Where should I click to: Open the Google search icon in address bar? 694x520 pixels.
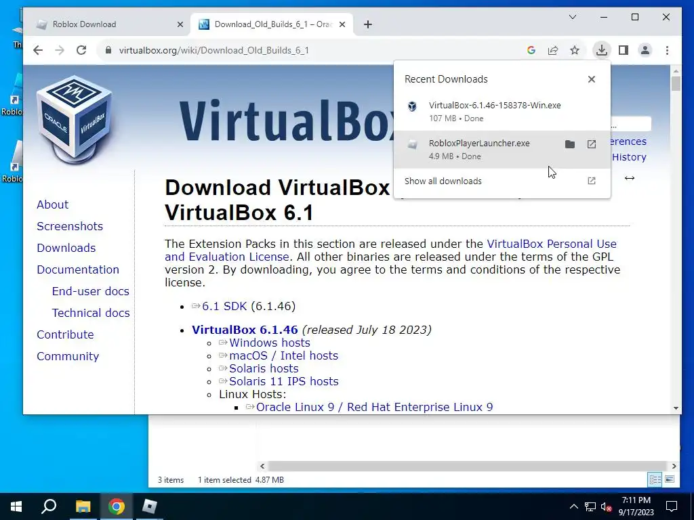pos(531,50)
